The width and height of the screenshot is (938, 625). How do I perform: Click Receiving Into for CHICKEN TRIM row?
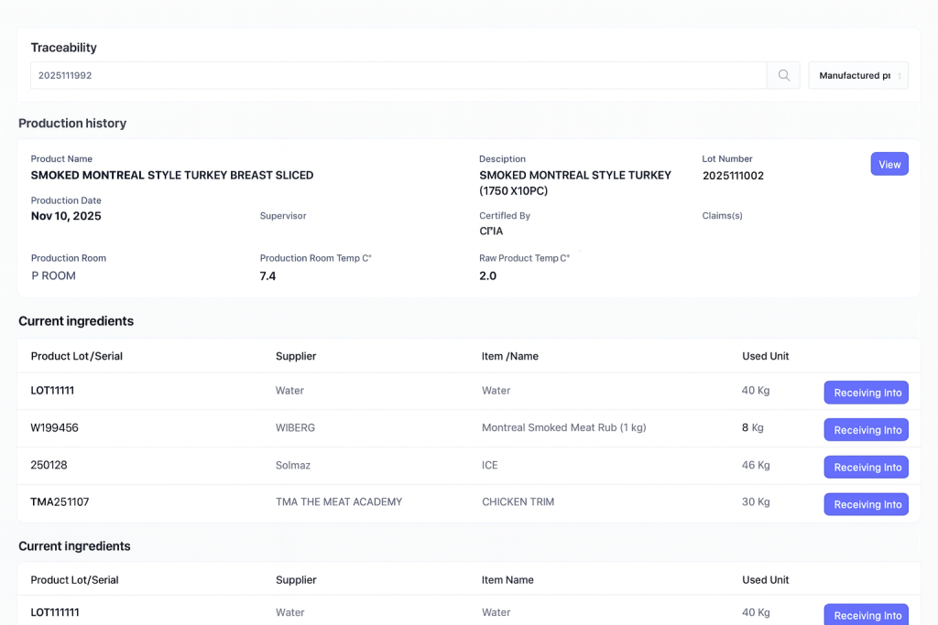click(866, 503)
